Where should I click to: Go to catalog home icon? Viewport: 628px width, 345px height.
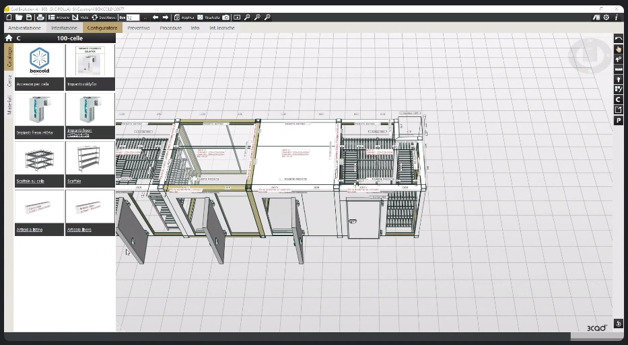pos(9,38)
